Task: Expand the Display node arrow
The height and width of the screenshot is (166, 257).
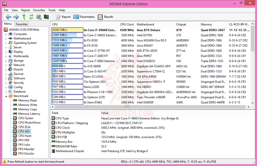Action: (x=6, y=52)
